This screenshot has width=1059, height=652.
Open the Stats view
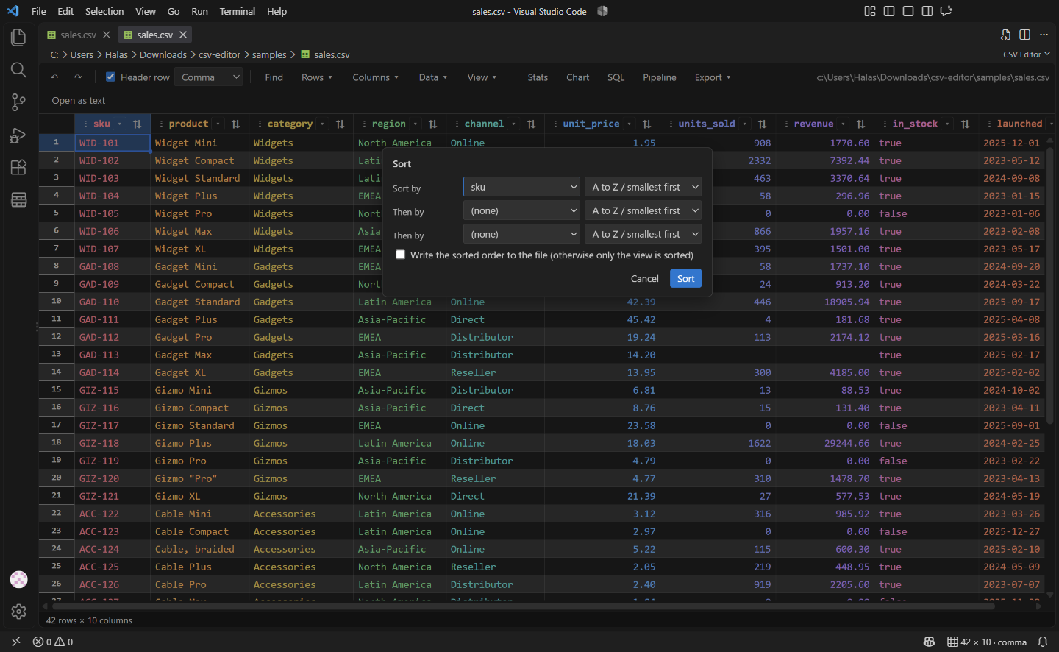538,77
